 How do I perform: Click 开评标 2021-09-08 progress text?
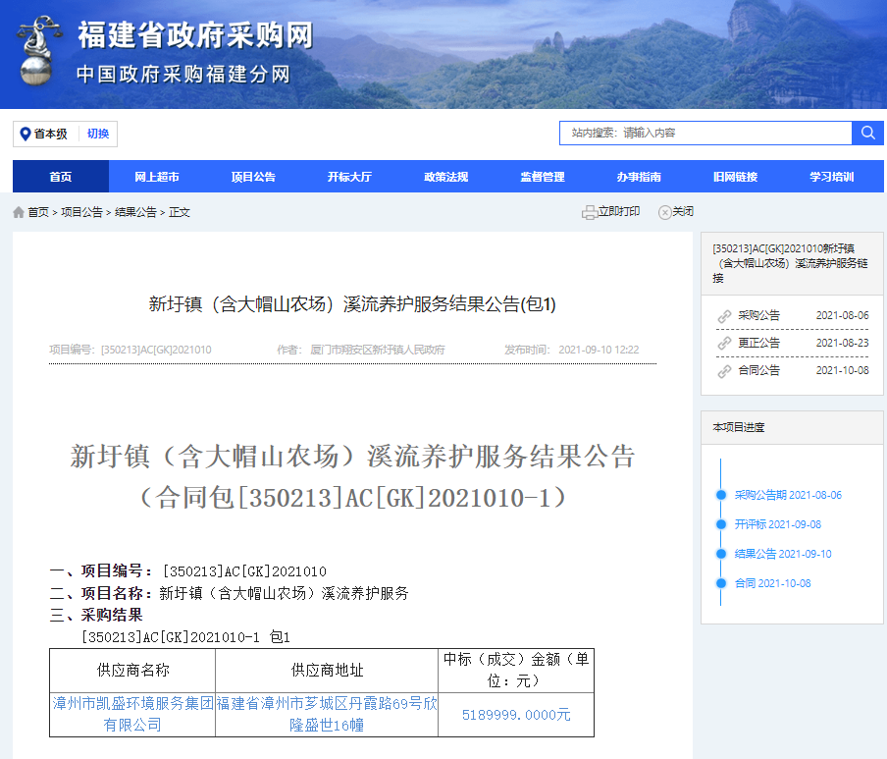coord(778,524)
